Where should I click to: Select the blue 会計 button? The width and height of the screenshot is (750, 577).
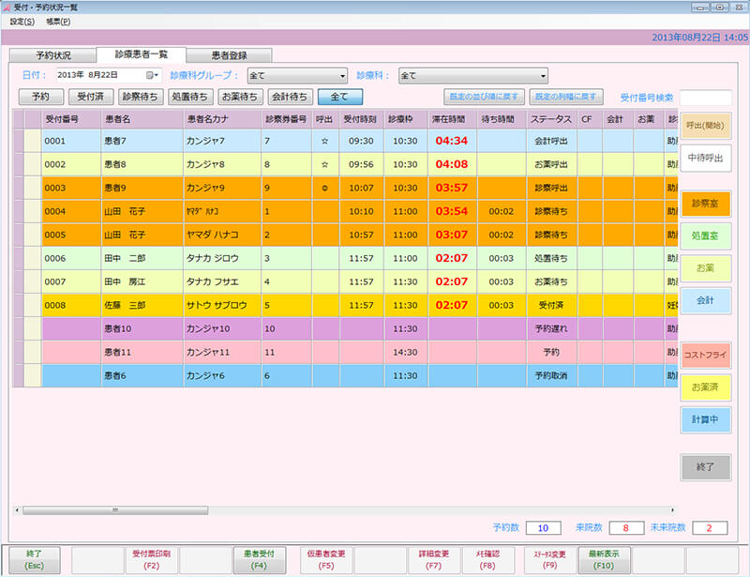pyautogui.click(x=706, y=301)
